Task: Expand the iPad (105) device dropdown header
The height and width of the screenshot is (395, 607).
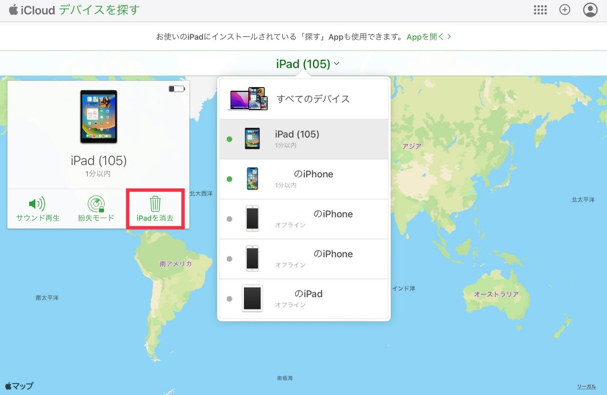Action: 308,64
